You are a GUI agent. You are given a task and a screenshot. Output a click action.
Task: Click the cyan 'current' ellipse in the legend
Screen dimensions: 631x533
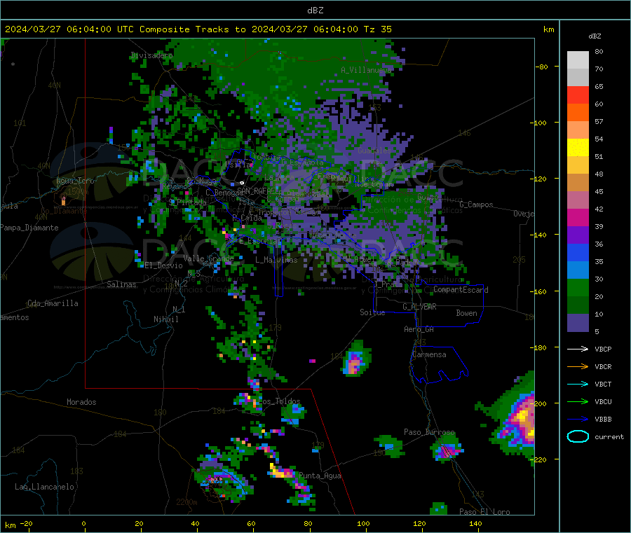(578, 436)
